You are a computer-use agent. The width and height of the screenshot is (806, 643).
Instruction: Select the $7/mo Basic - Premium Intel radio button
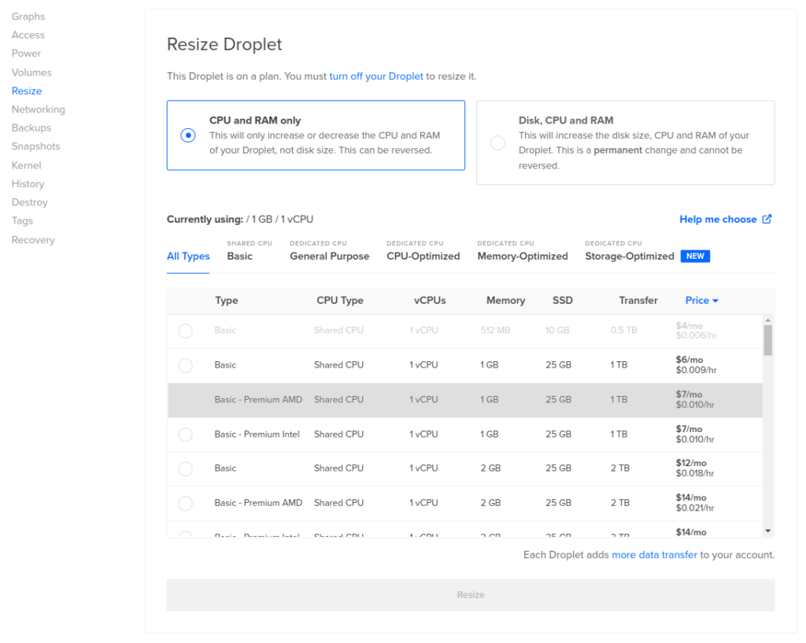[x=185, y=434]
